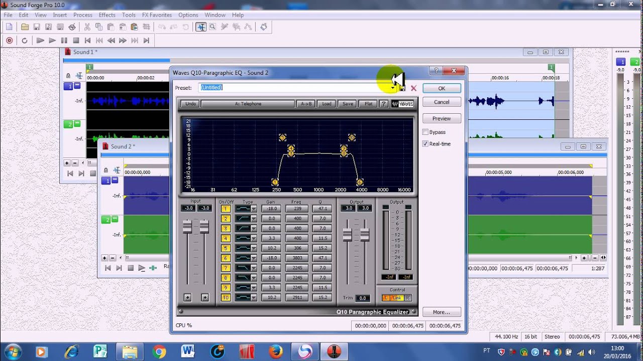Click the New file toolbar icon
The image size is (643, 361).
click(9, 27)
